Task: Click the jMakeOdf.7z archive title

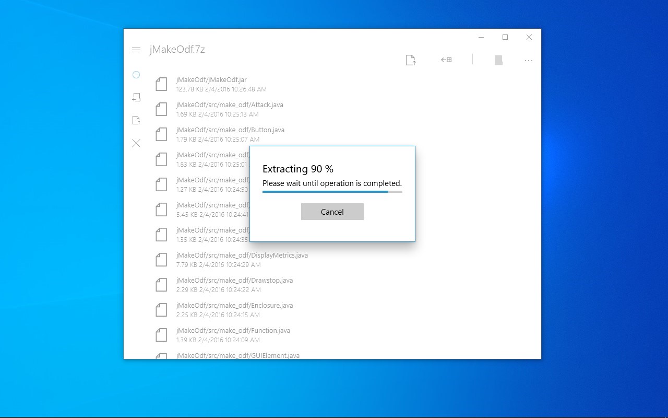Action: pyautogui.click(x=177, y=50)
